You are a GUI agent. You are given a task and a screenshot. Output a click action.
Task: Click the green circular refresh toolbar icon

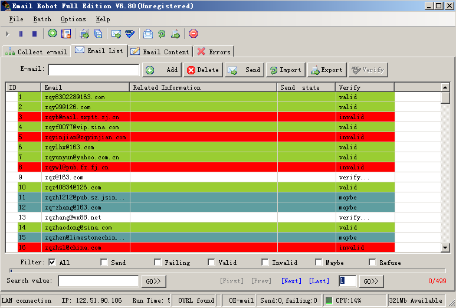tap(162, 34)
